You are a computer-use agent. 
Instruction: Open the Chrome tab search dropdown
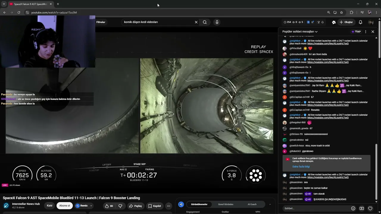tap(4, 4)
